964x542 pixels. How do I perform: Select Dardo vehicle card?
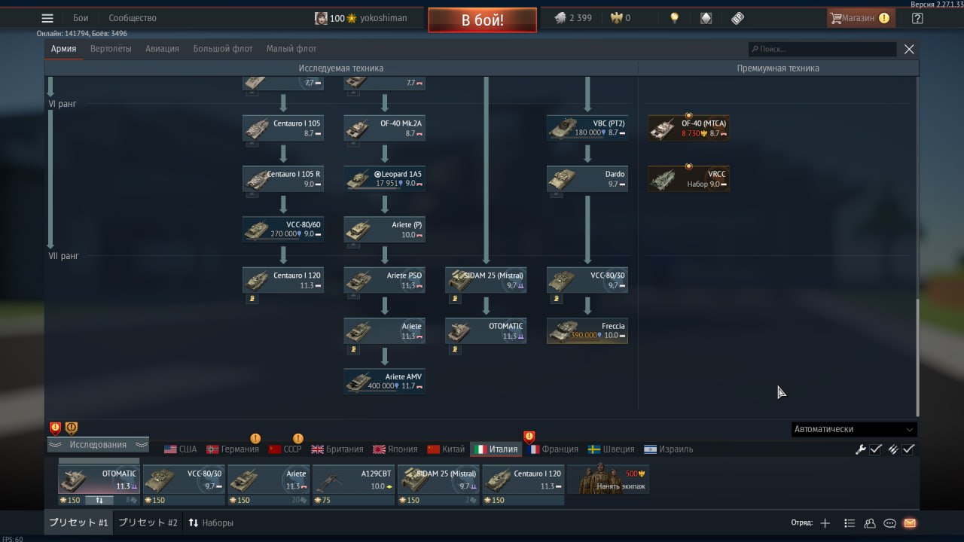coord(587,178)
